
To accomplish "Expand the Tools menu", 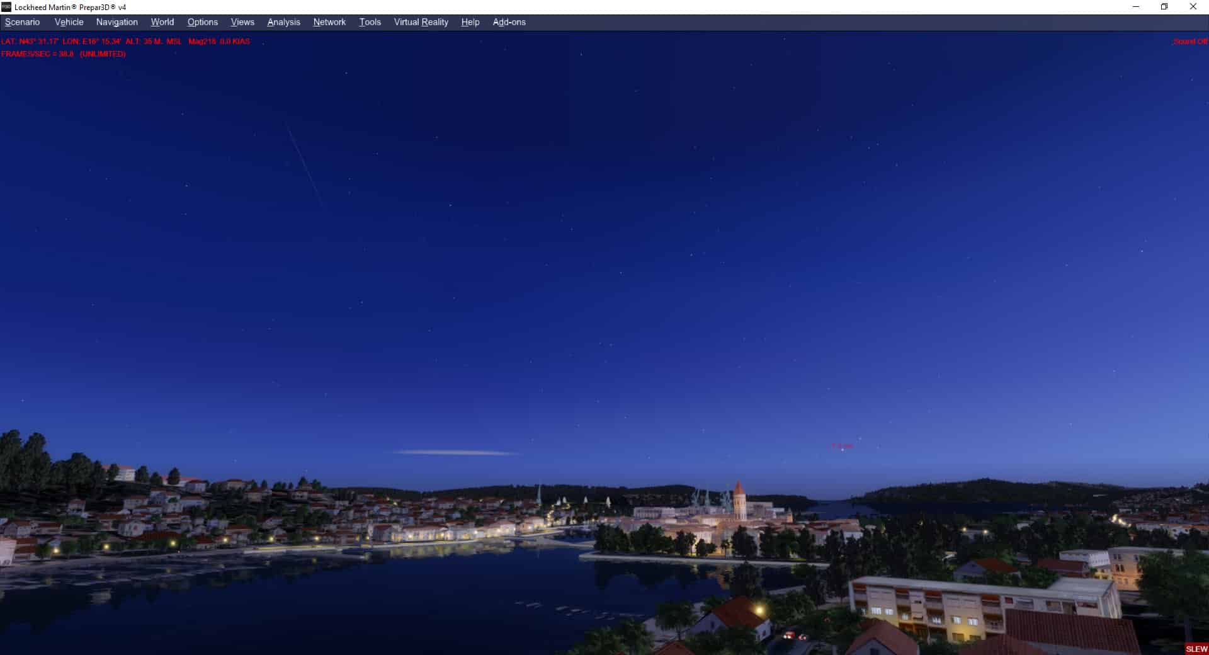I will (370, 22).
